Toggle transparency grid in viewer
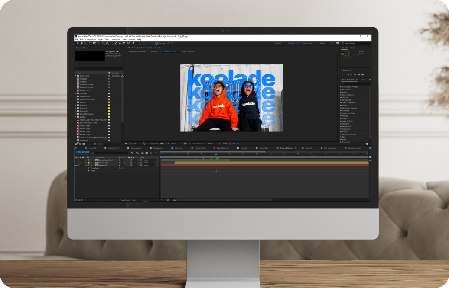The height and width of the screenshot is (288, 449). (189, 144)
